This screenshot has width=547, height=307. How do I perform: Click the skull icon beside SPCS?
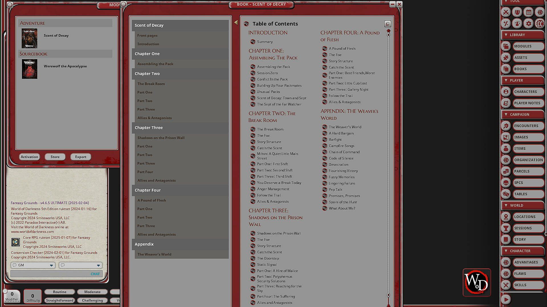pyautogui.click(x=506, y=183)
